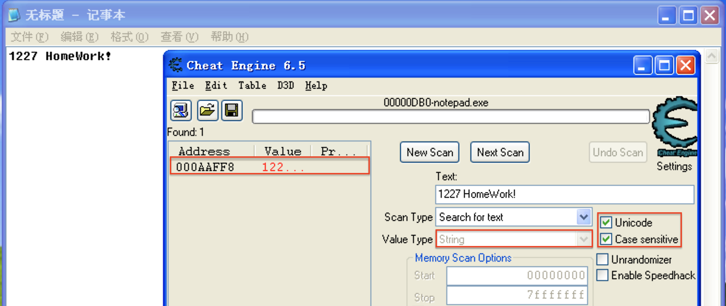Open the Table menu

(252, 86)
